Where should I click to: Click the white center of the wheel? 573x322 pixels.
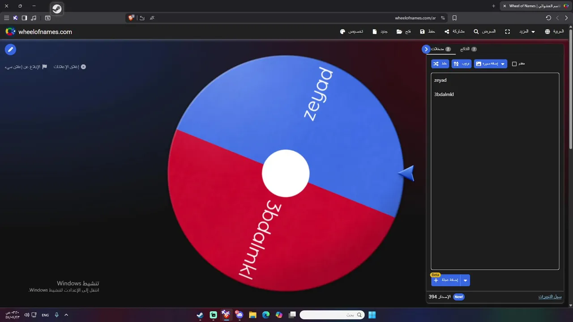pos(286,174)
